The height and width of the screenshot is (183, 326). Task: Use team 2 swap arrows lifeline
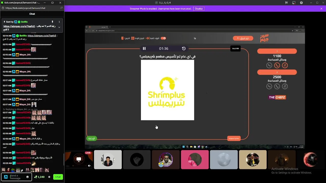tap(269, 86)
